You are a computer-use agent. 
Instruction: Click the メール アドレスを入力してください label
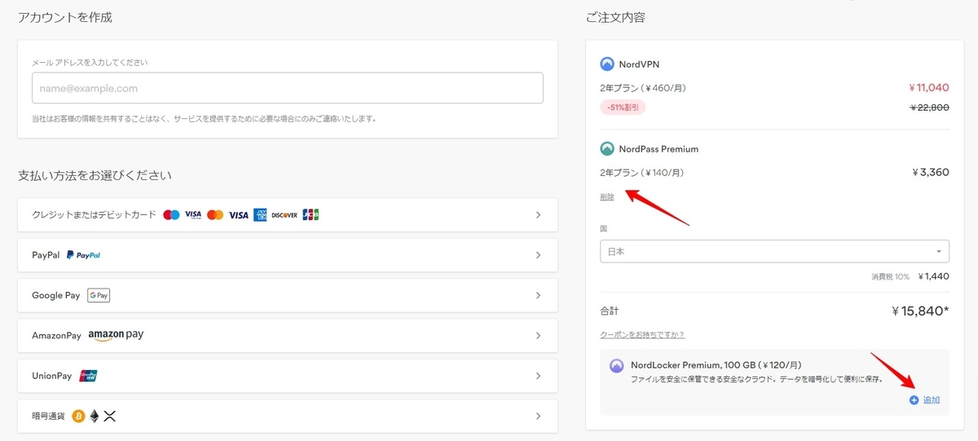click(90, 62)
